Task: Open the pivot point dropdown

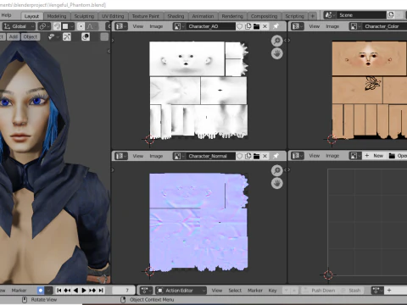Action: (43, 26)
